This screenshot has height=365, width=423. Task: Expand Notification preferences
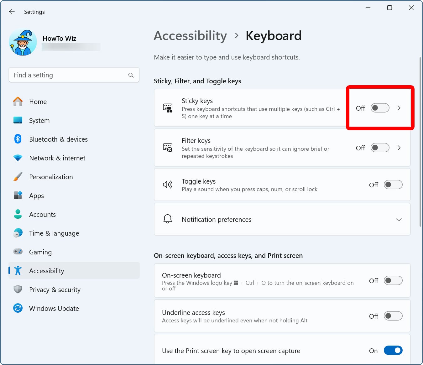point(399,219)
